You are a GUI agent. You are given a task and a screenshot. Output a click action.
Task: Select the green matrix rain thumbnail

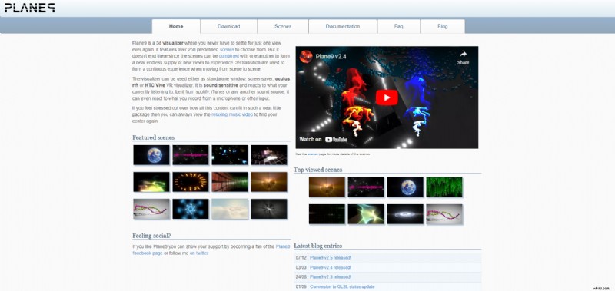(444, 187)
